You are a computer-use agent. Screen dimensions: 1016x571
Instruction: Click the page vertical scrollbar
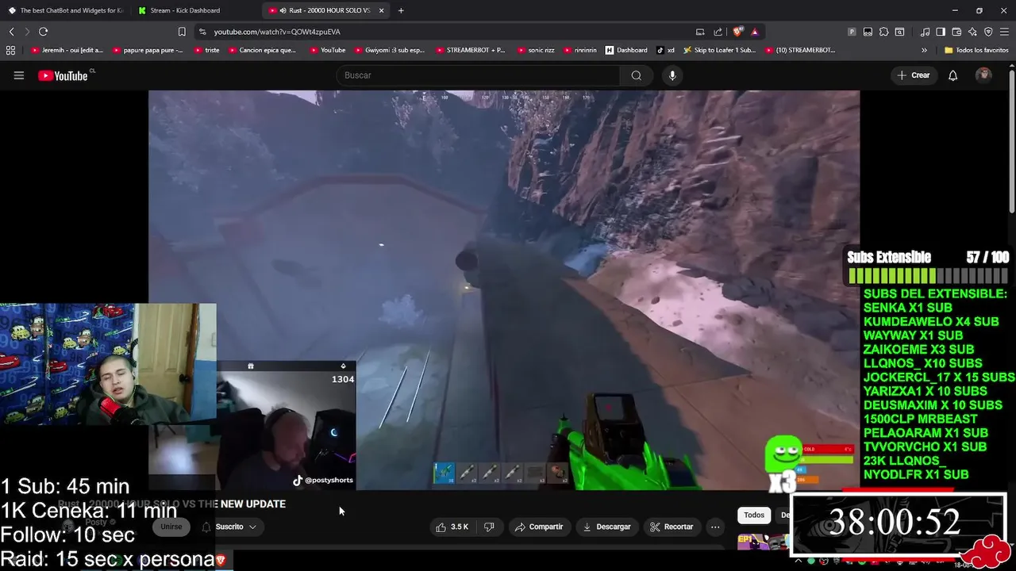click(1012, 143)
